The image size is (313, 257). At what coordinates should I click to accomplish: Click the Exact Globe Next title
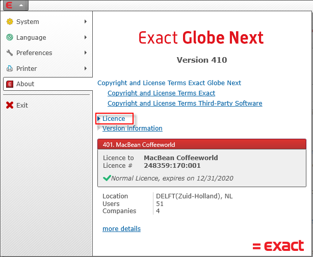201,38
